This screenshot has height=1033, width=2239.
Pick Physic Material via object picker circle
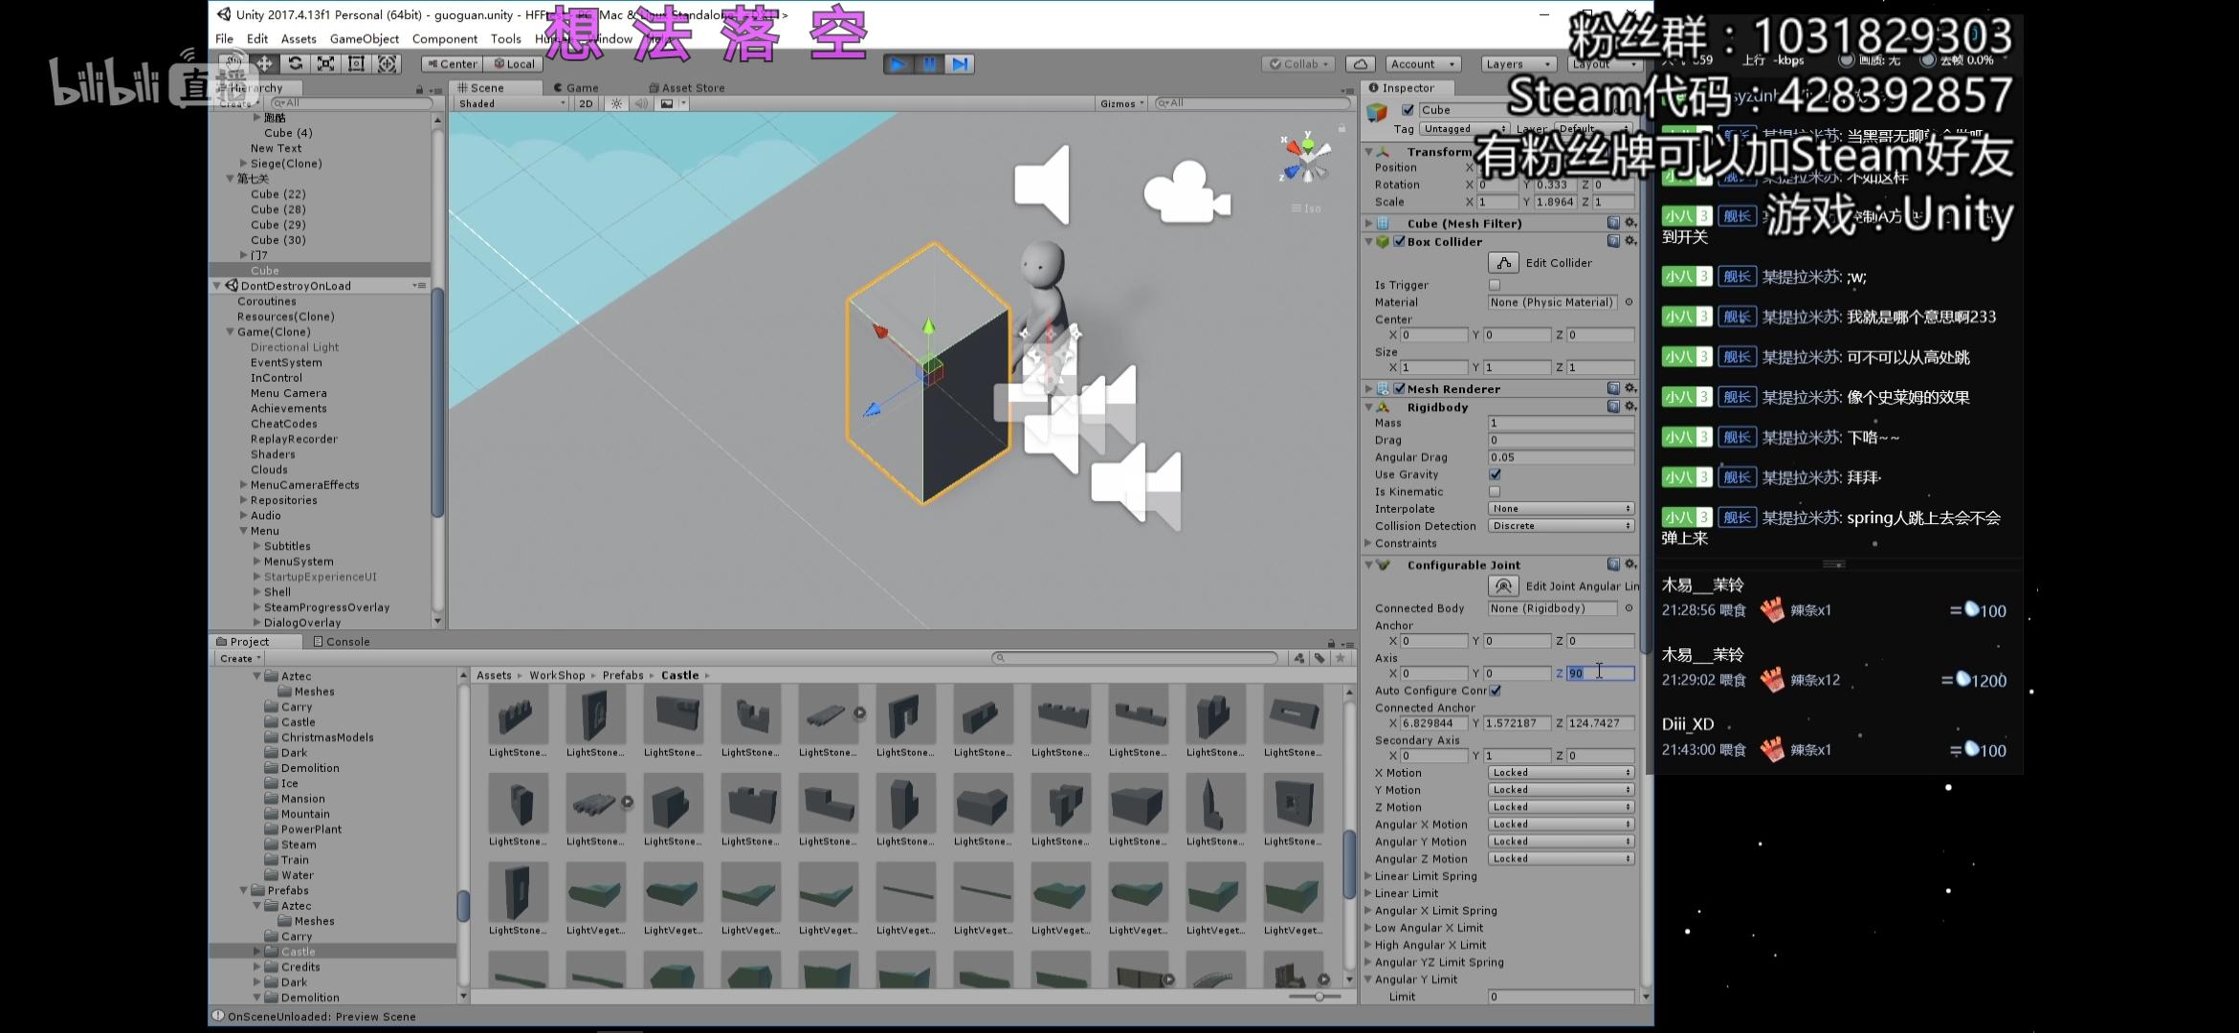tap(1629, 302)
